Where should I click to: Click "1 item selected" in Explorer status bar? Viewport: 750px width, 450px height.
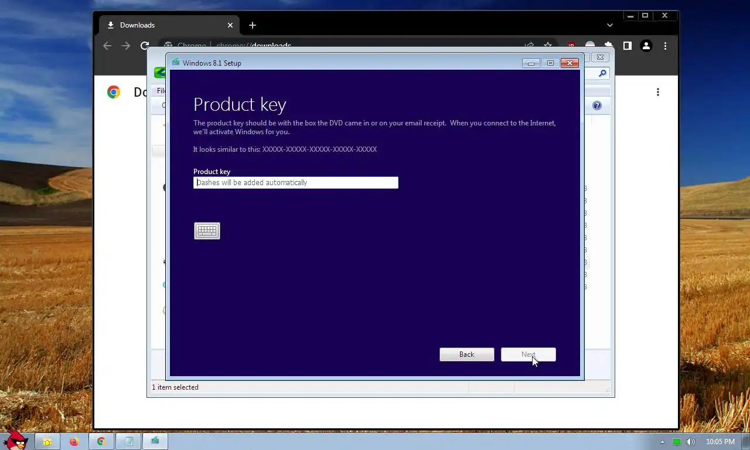175,387
